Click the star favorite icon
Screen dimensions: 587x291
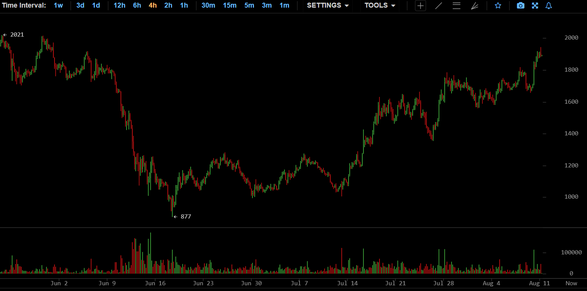coord(498,6)
